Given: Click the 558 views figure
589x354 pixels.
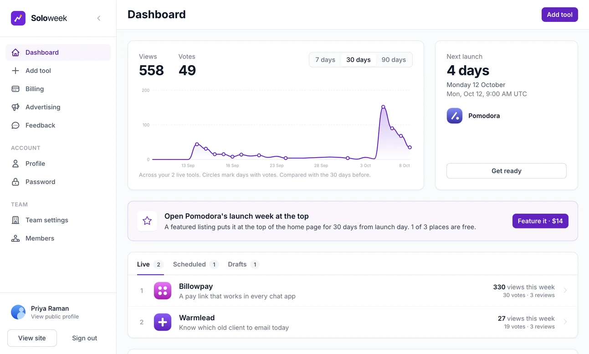Looking at the screenshot, I should [151, 70].
